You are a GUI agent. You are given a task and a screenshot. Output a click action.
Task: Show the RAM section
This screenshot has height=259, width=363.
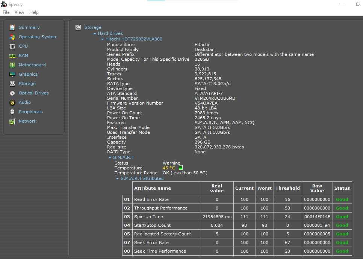tap(23, 55)
